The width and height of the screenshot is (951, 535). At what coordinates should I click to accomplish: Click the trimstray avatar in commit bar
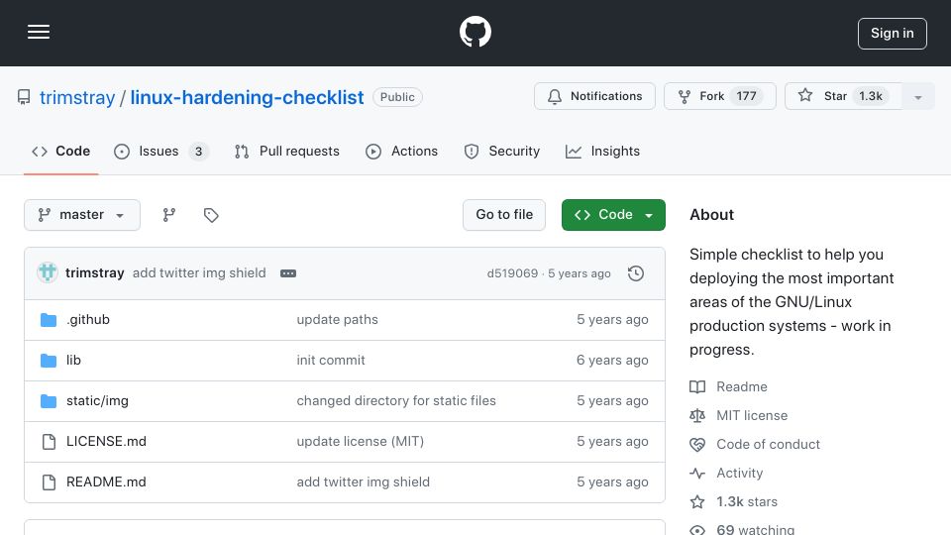48,273
